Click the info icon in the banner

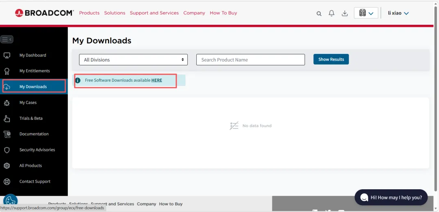pyautogui.click(x=78, y=80)
